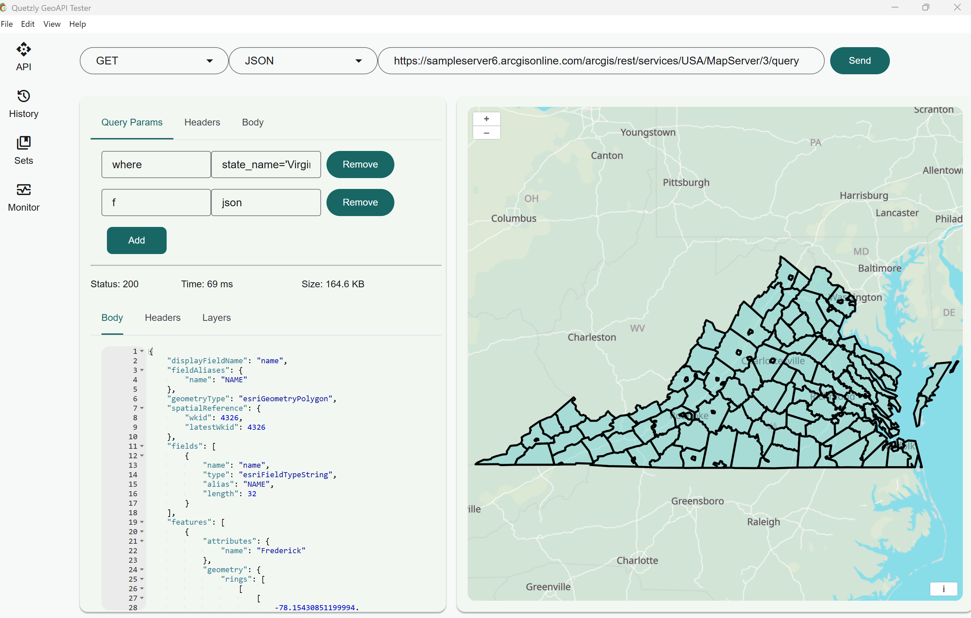Show map attribution info button
The height and width of the screenshot is (618, 971).
943,588
